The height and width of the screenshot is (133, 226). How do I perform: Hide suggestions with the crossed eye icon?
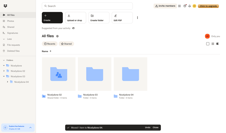[x=73, y=28]
